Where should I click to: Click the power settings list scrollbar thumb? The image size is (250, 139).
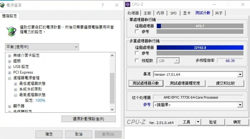click(112, 88)
